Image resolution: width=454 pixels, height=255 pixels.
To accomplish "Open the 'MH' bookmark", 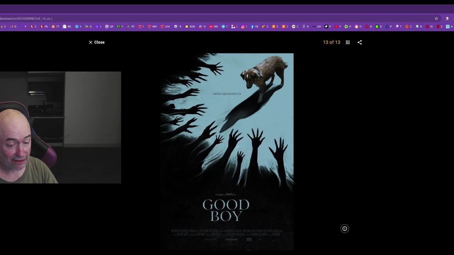I will (153, 27).
